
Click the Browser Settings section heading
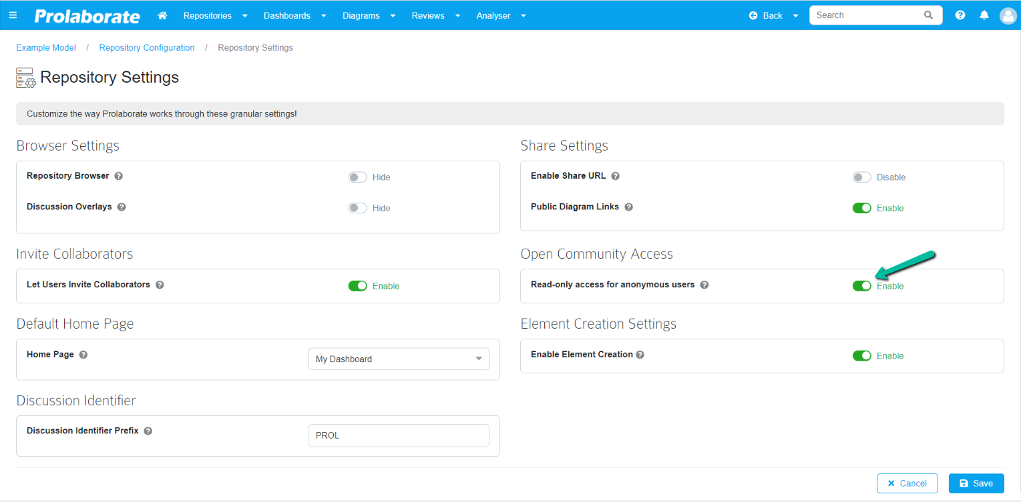[x=68, y=145]
